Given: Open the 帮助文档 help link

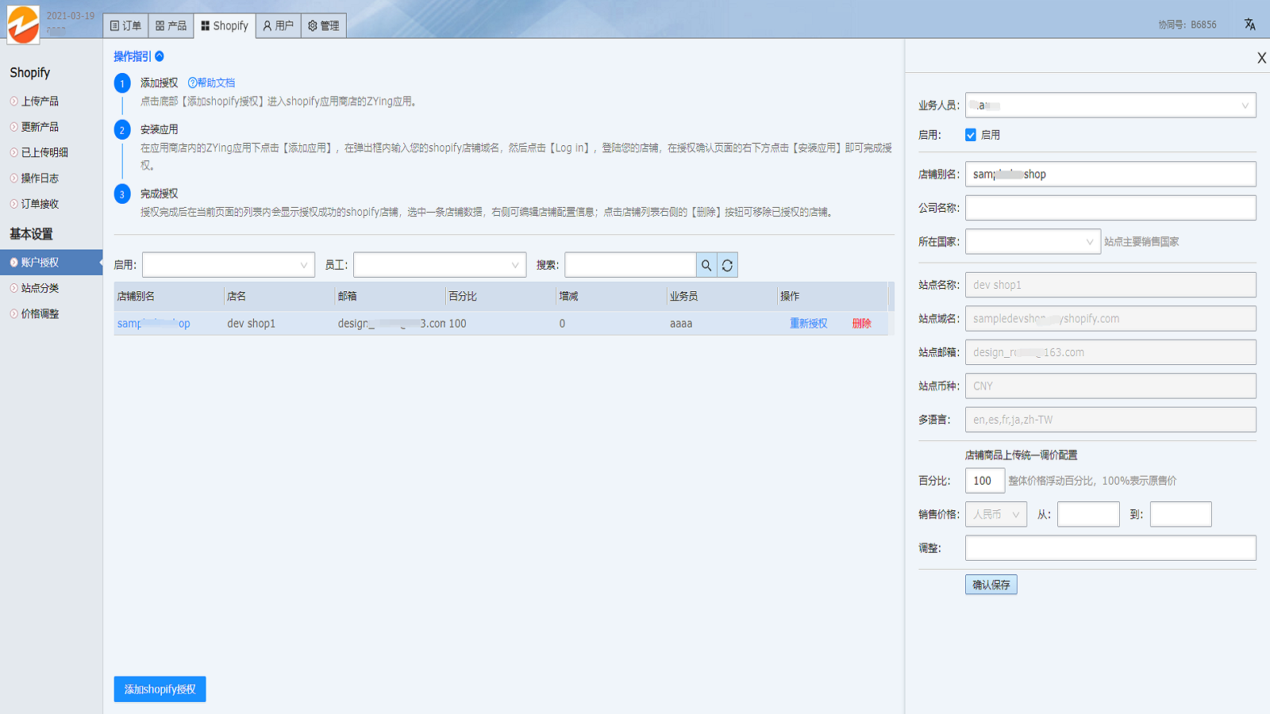Looking at the screenshot, I should point(211,83).
